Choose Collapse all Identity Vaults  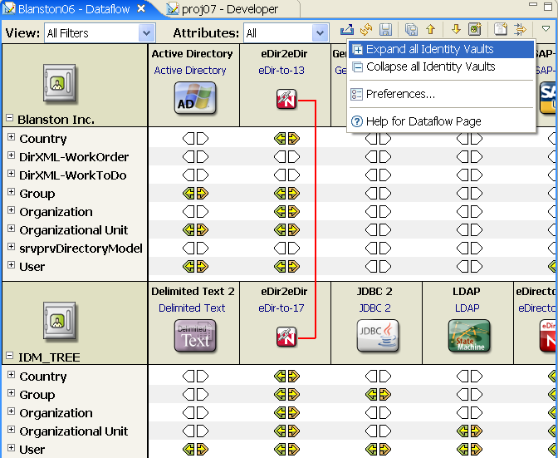tap(441, 66)
